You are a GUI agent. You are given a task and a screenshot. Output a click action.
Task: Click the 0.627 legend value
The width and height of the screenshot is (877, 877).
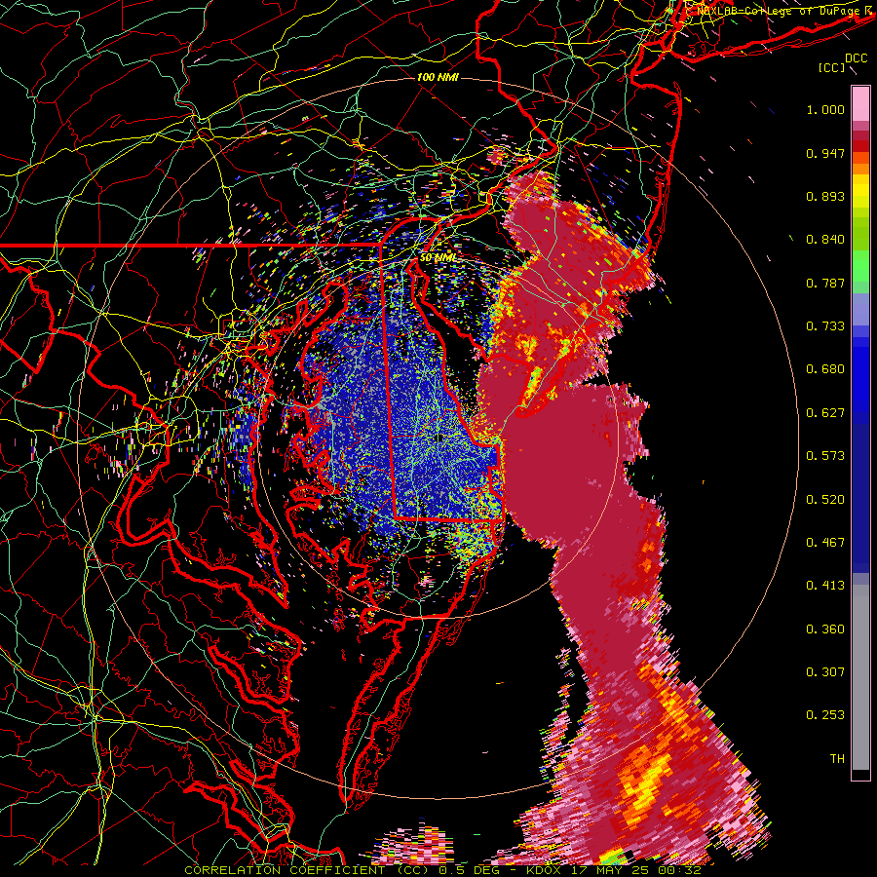point(825,413)
